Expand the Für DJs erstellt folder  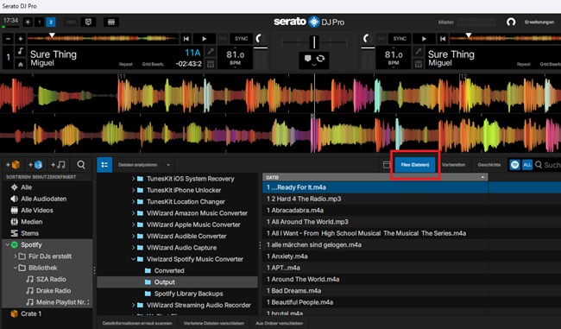[x=15, y=256]
